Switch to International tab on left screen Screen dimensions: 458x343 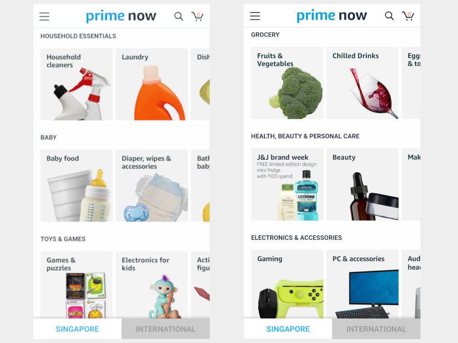pos(165,329)
